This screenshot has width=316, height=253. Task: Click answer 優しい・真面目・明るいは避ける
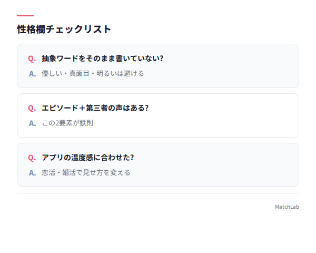point(93,73)
